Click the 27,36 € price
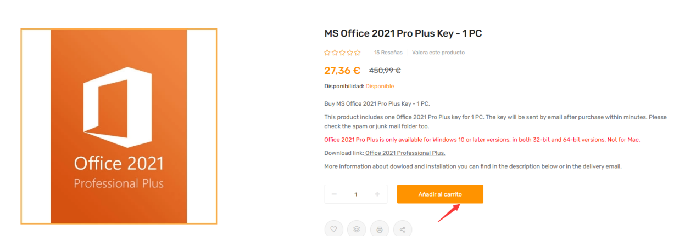The image size is (696, 236). click(x=342, y=70)
